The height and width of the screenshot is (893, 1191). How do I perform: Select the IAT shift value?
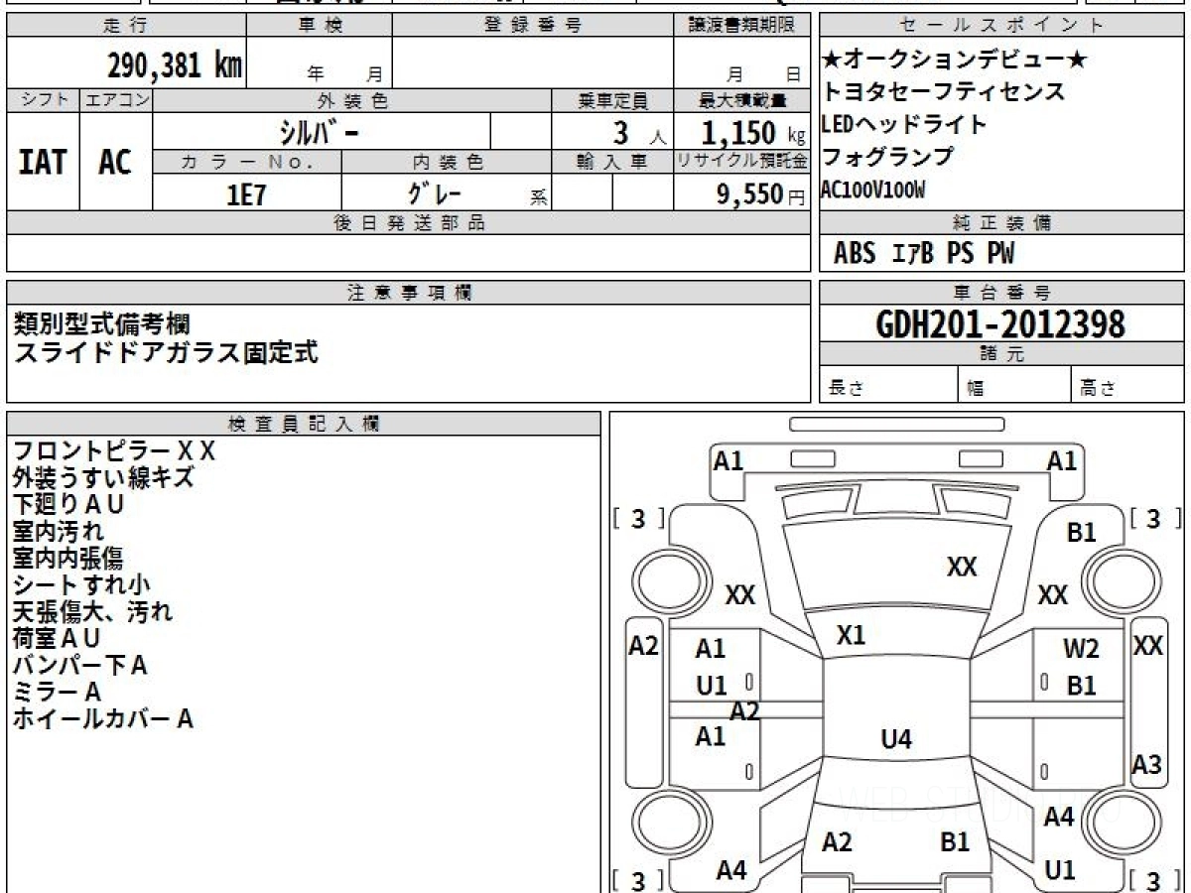[x=43, y=163]
